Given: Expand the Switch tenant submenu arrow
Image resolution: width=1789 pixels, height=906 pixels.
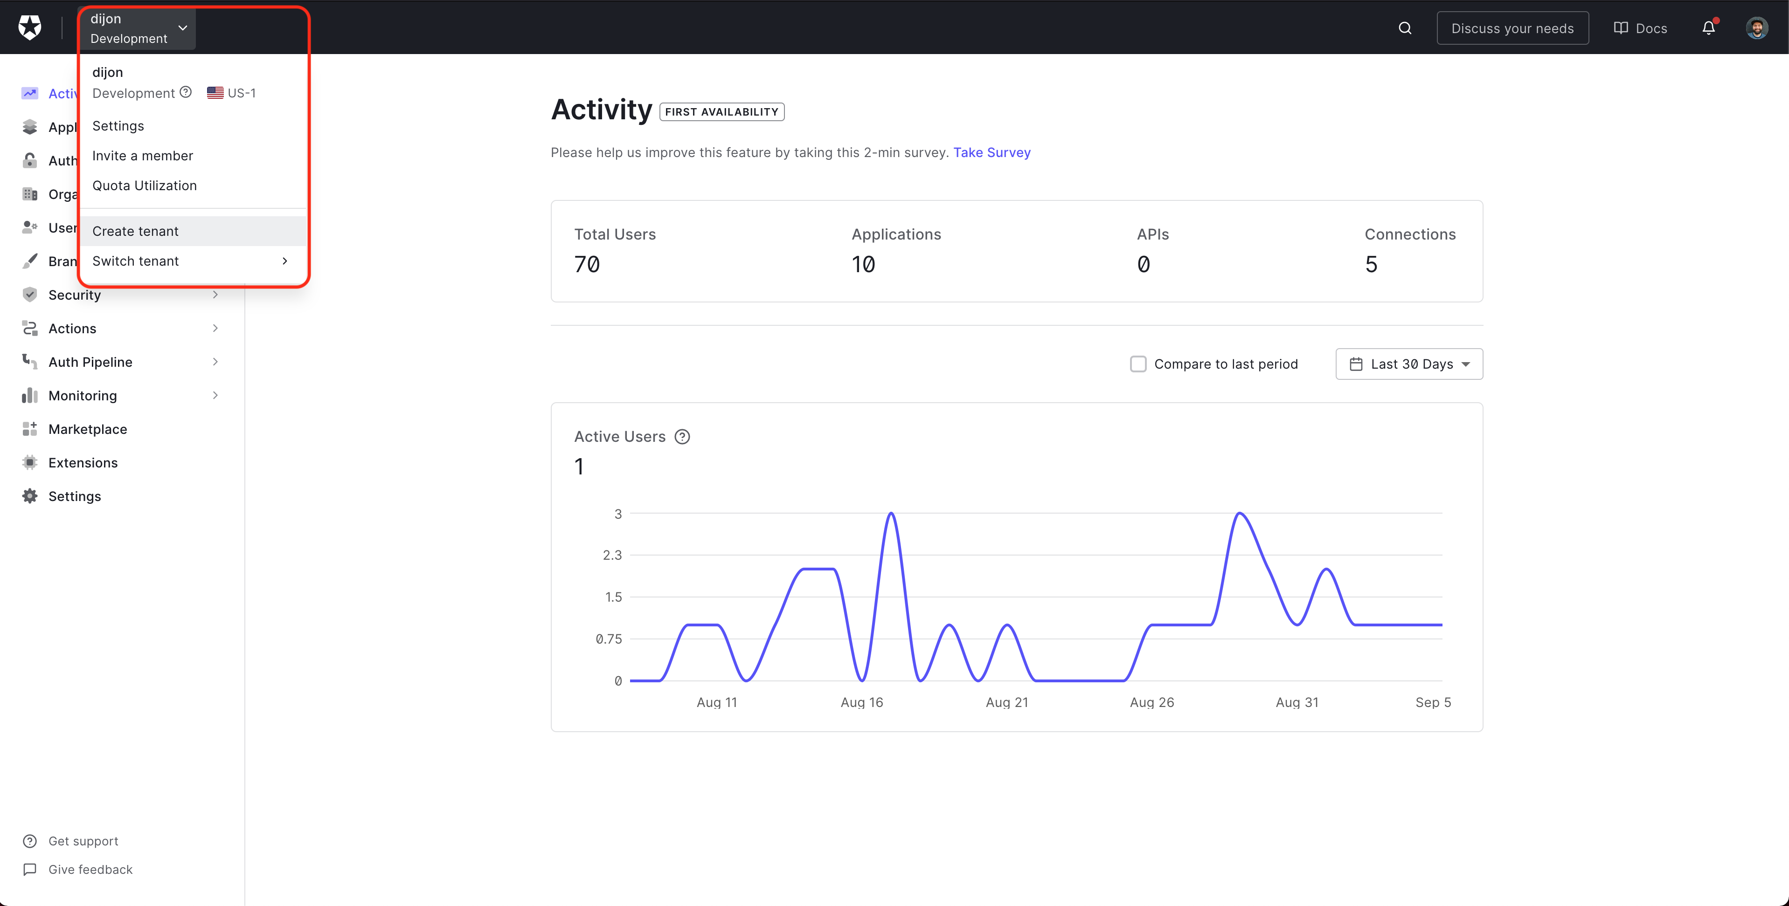Looking at the screenshot, I should pyautogui.click(x=285, y=261).
